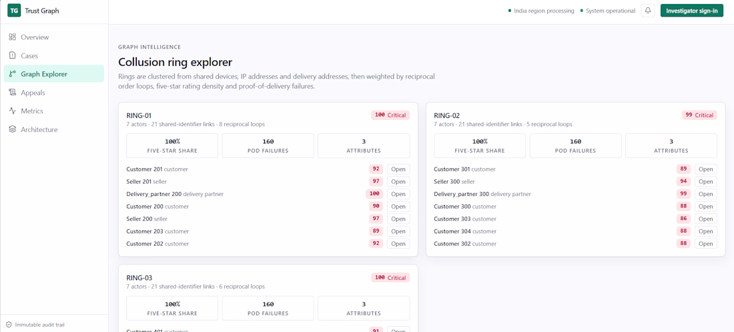Screen dimensions: 734x332
Task: Open Customer 203 record
Action: 398,231
